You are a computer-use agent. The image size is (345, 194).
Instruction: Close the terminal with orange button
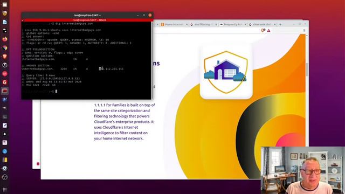[x=150, y=15]
